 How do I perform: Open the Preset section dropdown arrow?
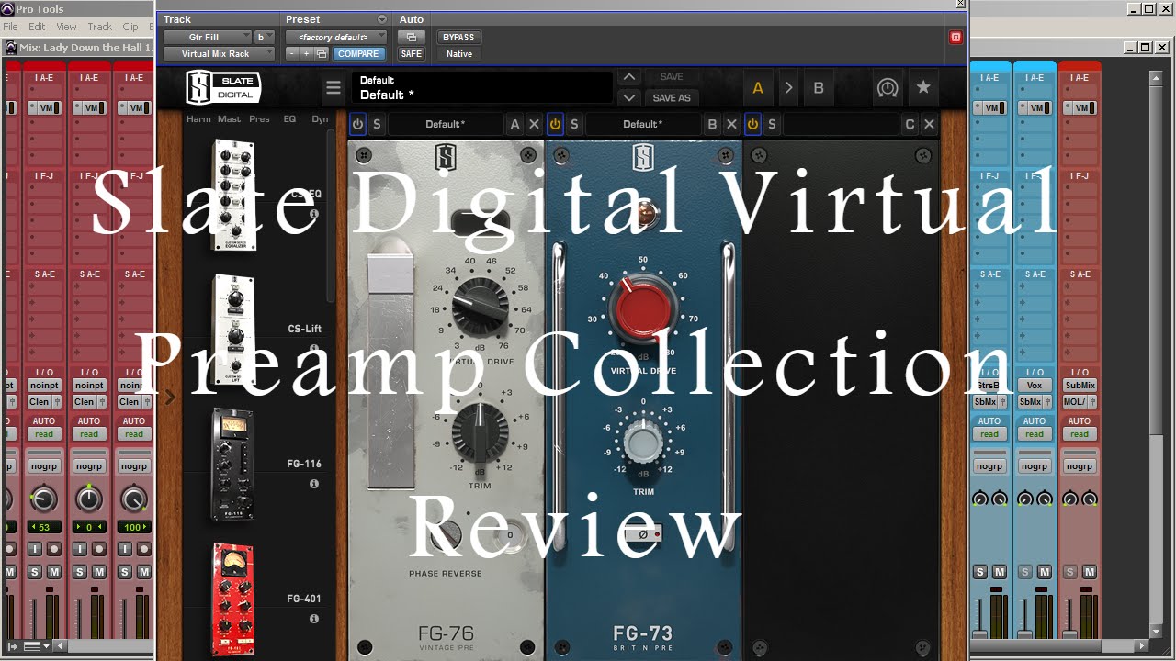coord(382,19)
